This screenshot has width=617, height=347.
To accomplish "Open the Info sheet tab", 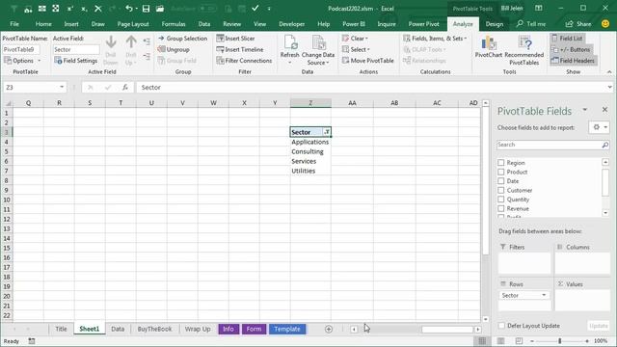I will click(x=228, y=329).
